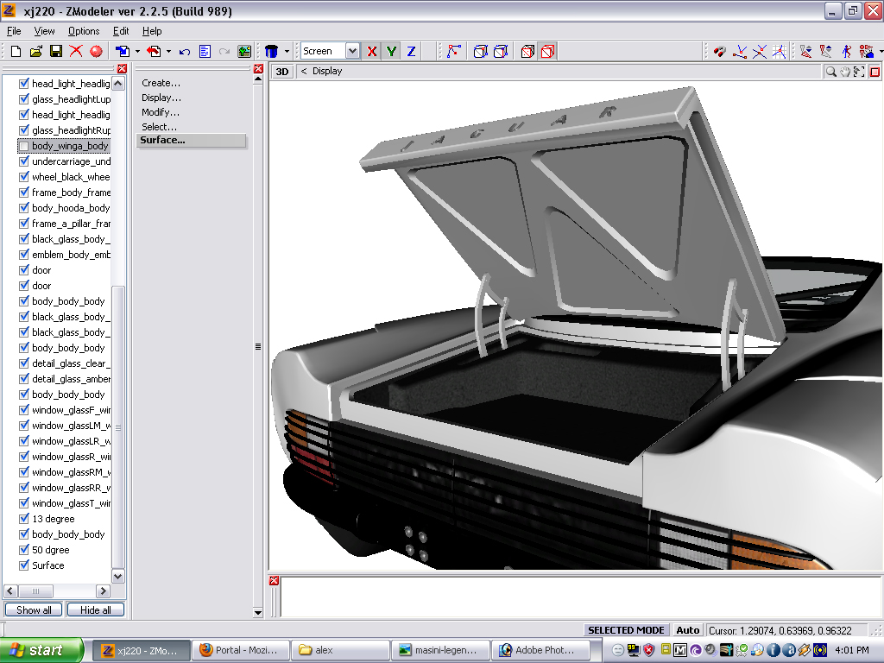884x663 pixels.
Task: Click the greyed Redo arrow icon
Action: pyautogui.click(x=224, y=52)
